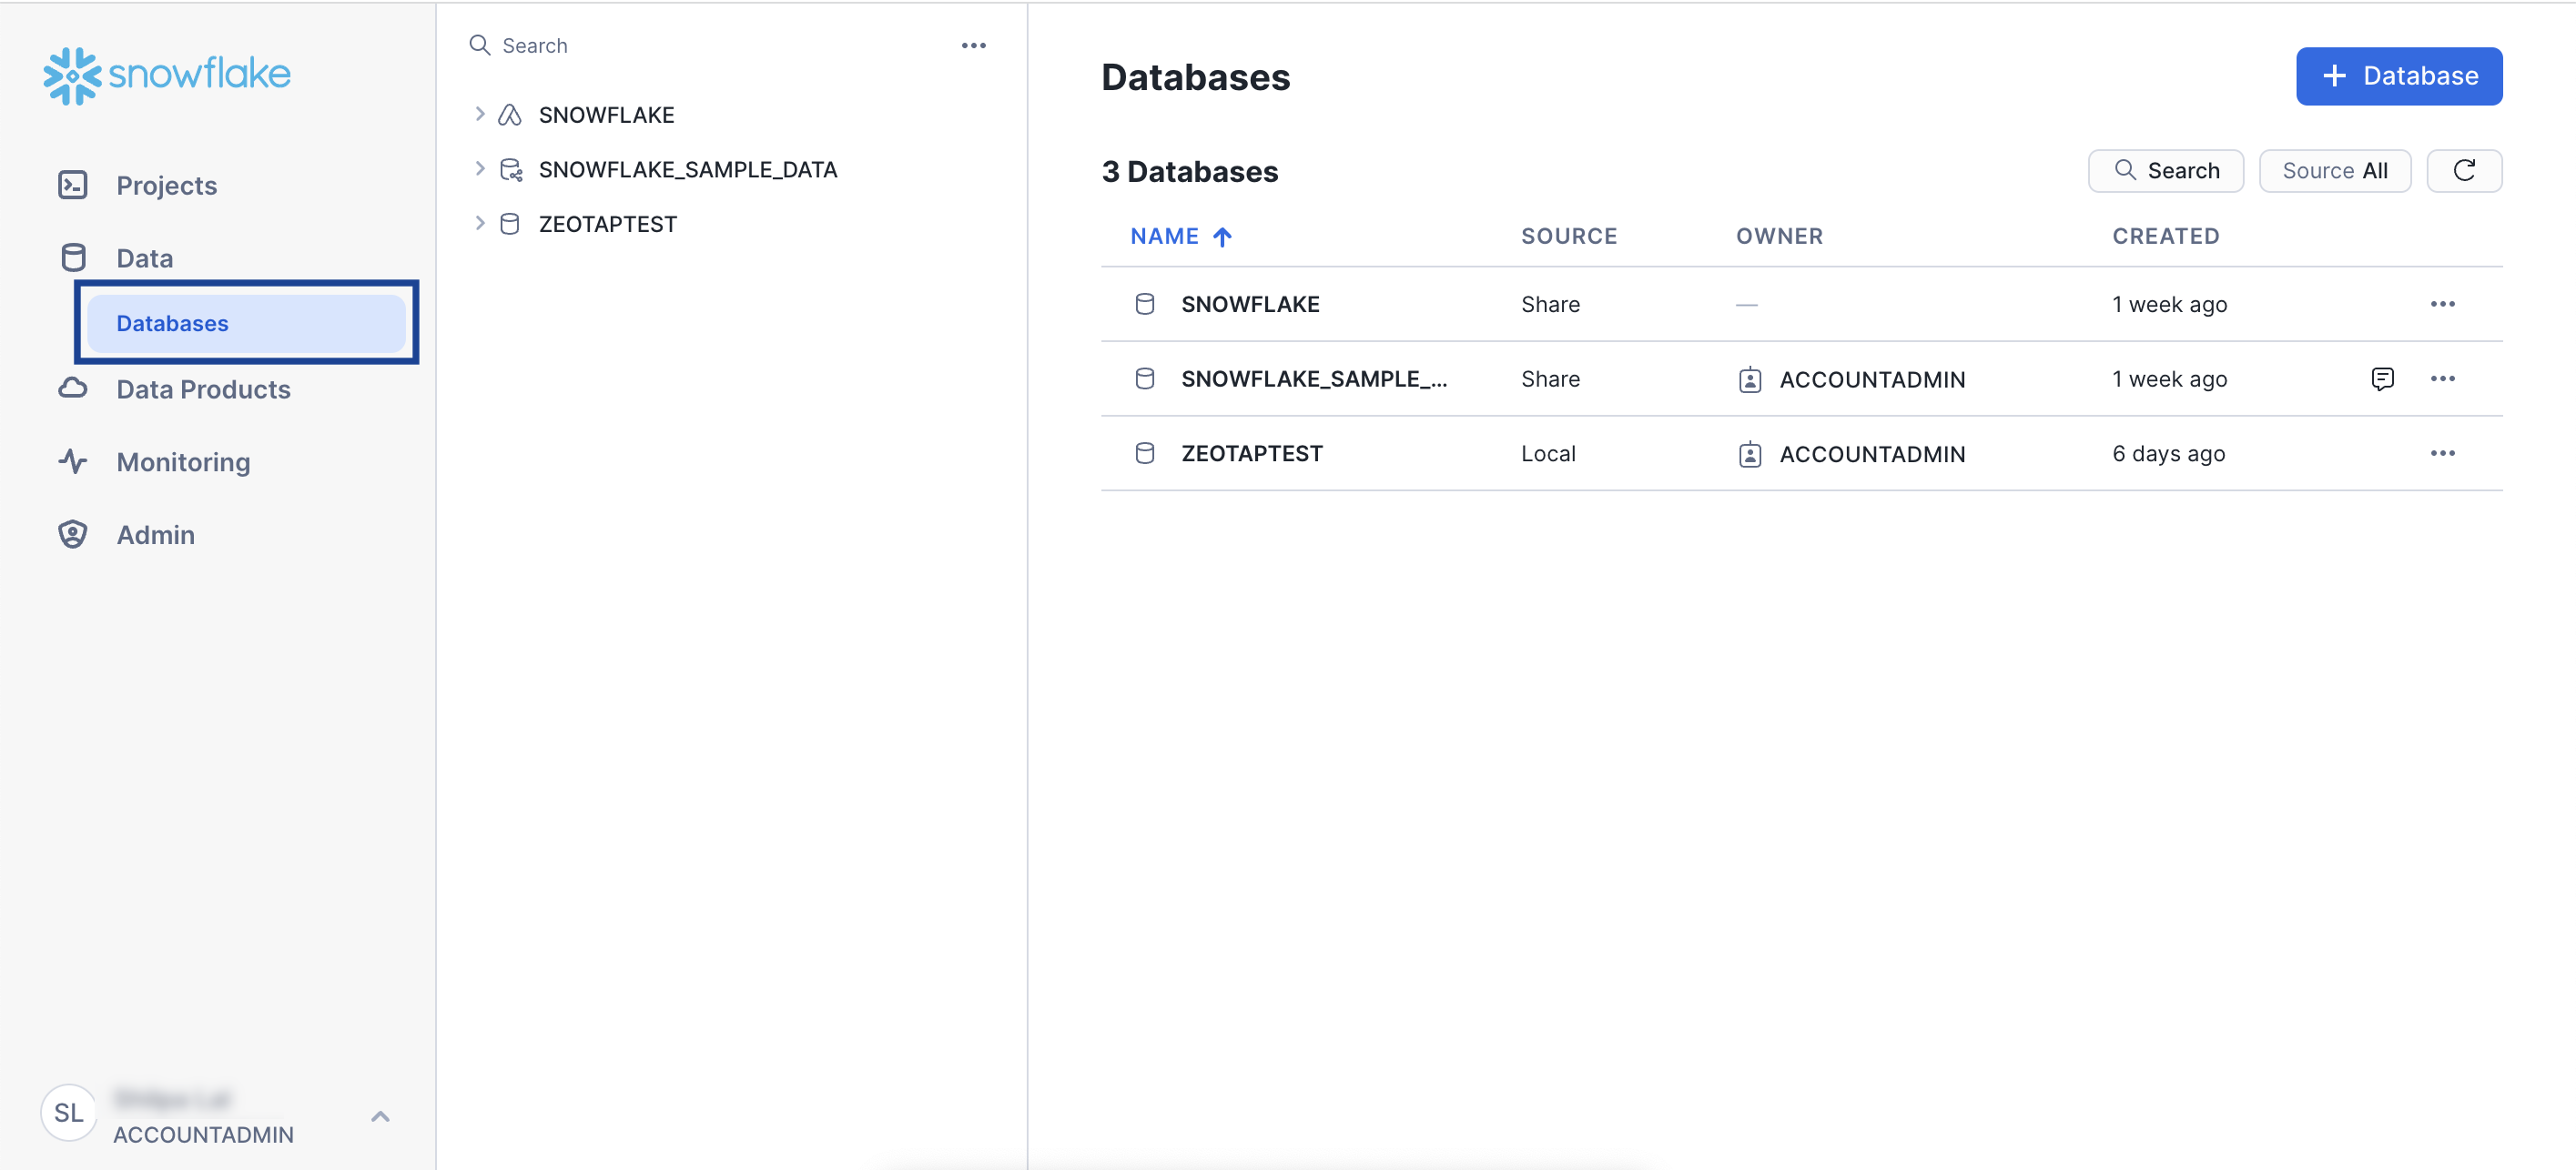Screen dimensions: 2576x1170
Task: Open comment icon for SNOWFLAKE_SAMPLE_DATA row
Action: pyautogui.click(x=2382, y=378)
